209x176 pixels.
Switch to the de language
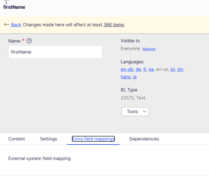138,69
